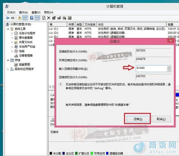179x156 pixels.
Task: Close the 压缩 E: dialog
Action: (171, 41)
